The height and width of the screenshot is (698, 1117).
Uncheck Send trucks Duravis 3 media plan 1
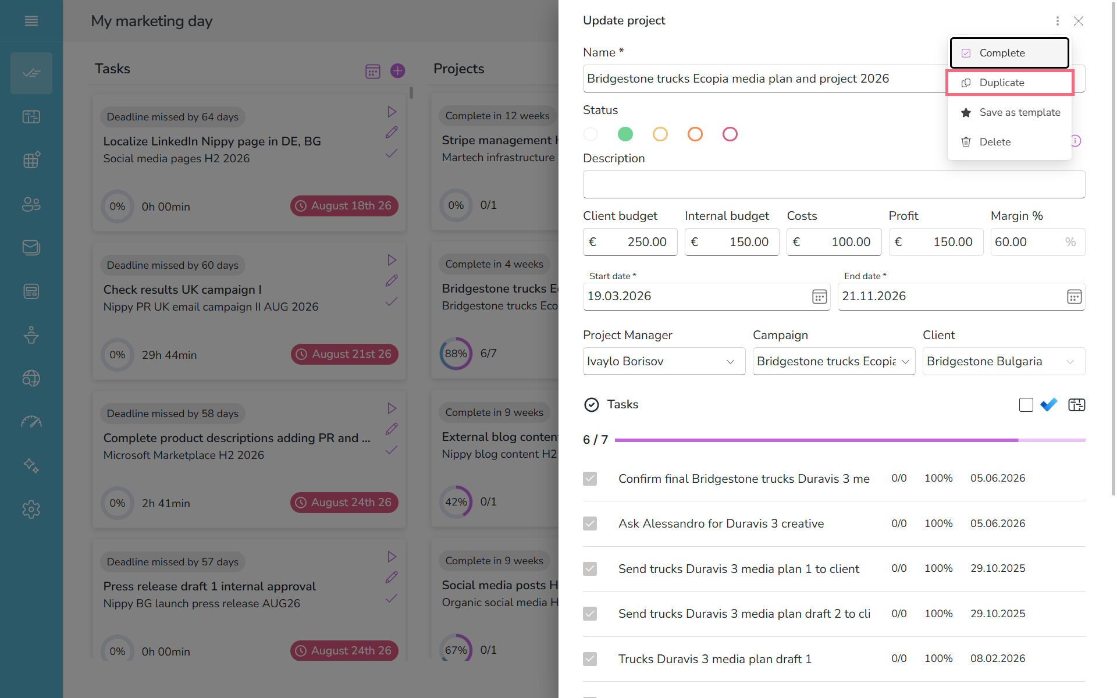coord(590,569)
